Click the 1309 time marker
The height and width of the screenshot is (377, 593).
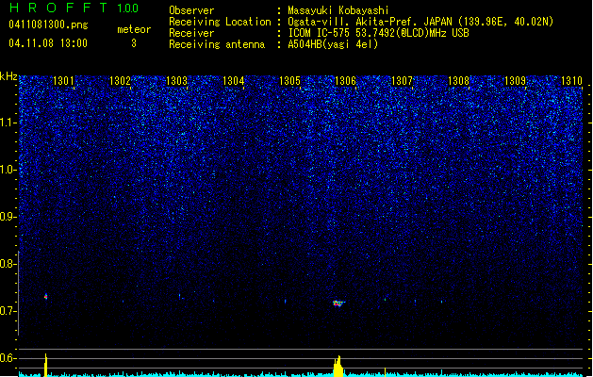tap(516, 81)
